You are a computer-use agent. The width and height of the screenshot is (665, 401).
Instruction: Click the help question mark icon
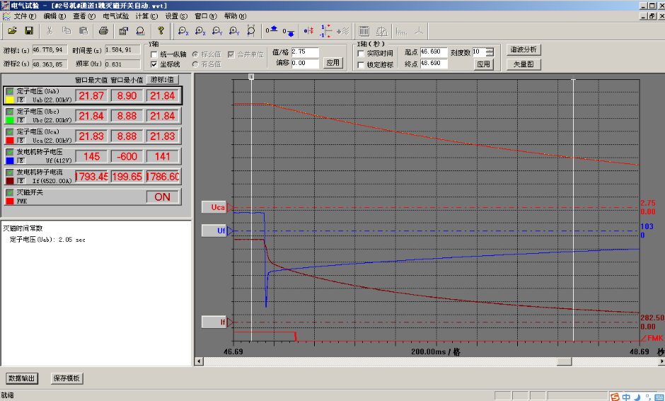(x=161, y=30)
